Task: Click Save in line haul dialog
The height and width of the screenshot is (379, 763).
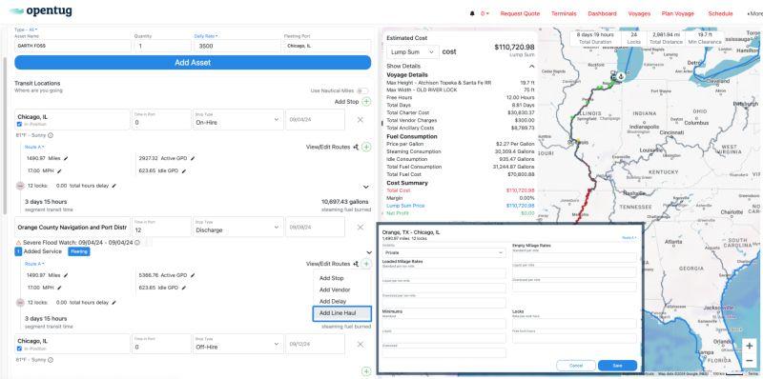Action: (617, 366)
